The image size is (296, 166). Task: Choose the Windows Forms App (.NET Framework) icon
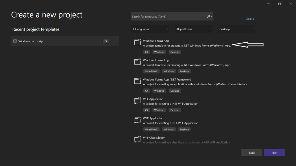pos(137,81)
